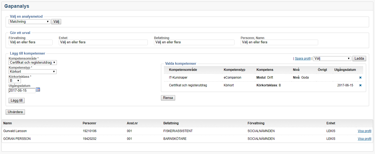375x154 pixels.
Task: Open the profile Välj dropdown beside Ladda
Action: [x=332, y=59]
